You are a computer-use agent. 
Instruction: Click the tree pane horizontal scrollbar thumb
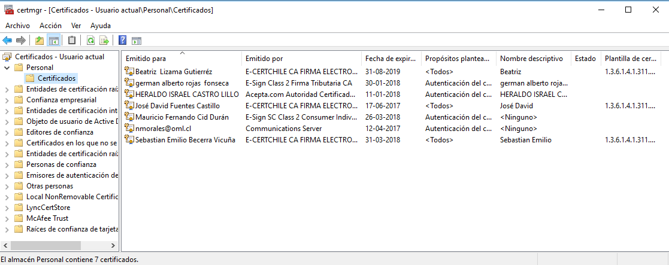pos(46,245)
